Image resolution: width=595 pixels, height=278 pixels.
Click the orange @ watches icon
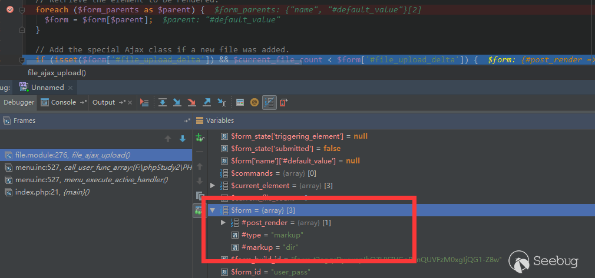[254, 102]
